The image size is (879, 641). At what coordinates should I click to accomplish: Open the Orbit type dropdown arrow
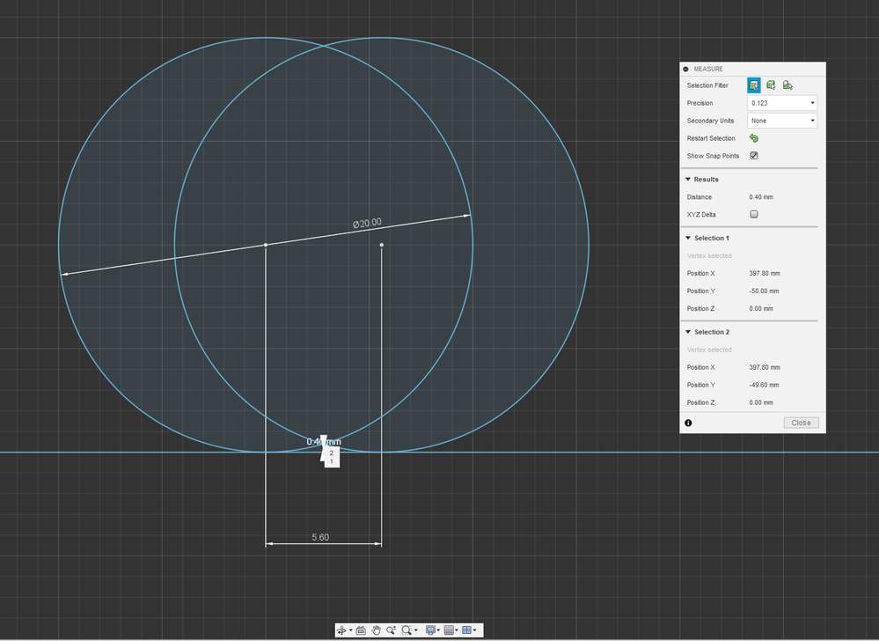click(351, 630)
